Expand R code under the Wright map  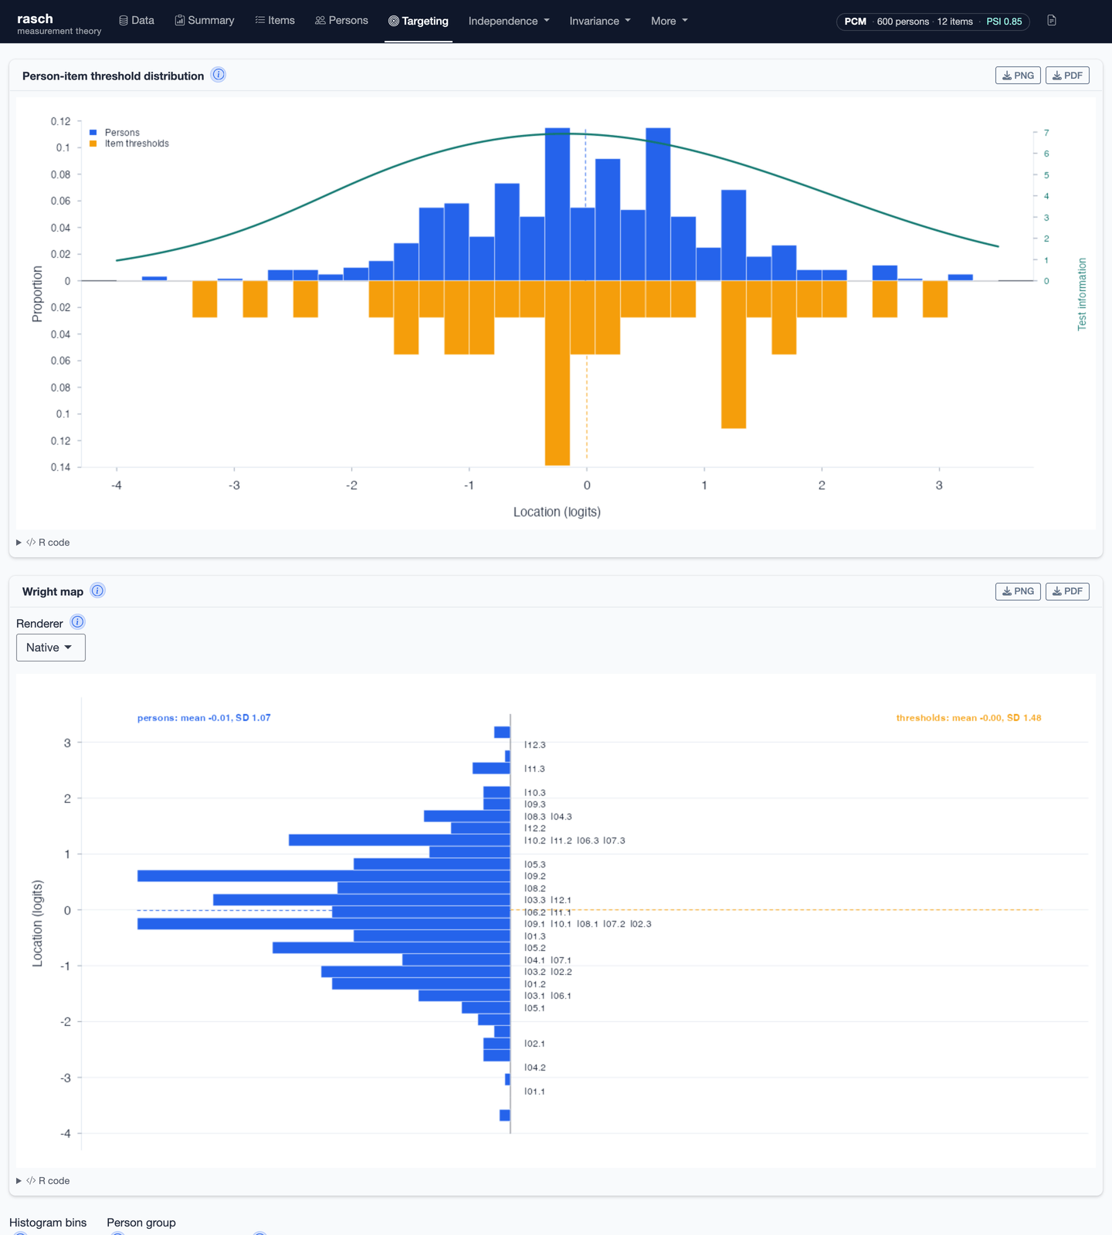[44, 1181]
